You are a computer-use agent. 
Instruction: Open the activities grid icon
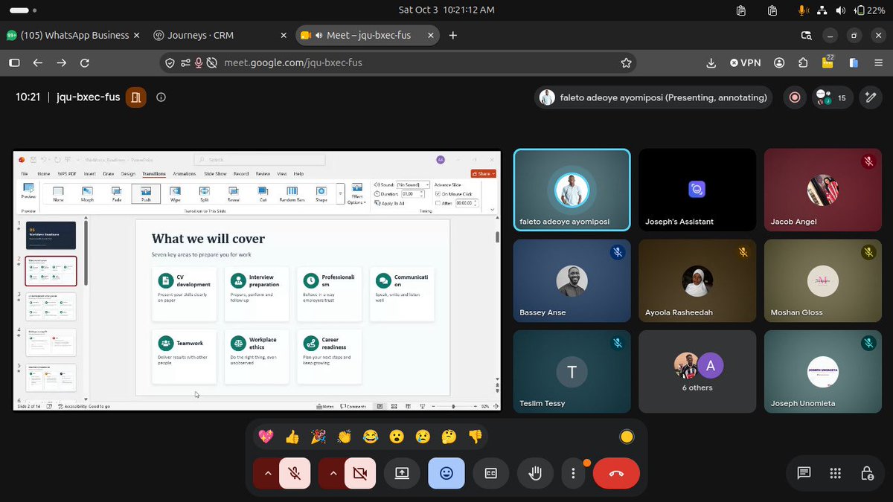835,473
